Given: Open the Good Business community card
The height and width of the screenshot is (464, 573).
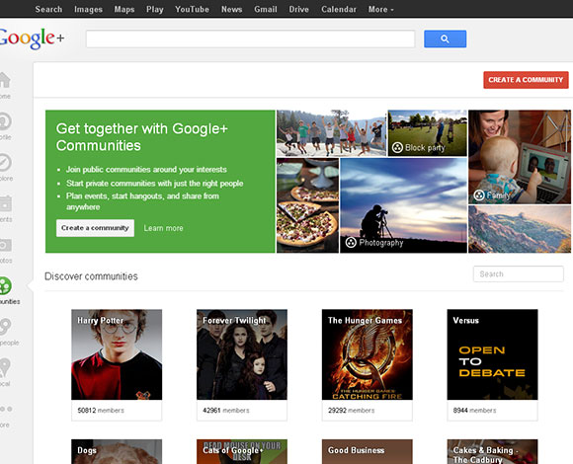Looking at the screenshot, I should 368,451.
